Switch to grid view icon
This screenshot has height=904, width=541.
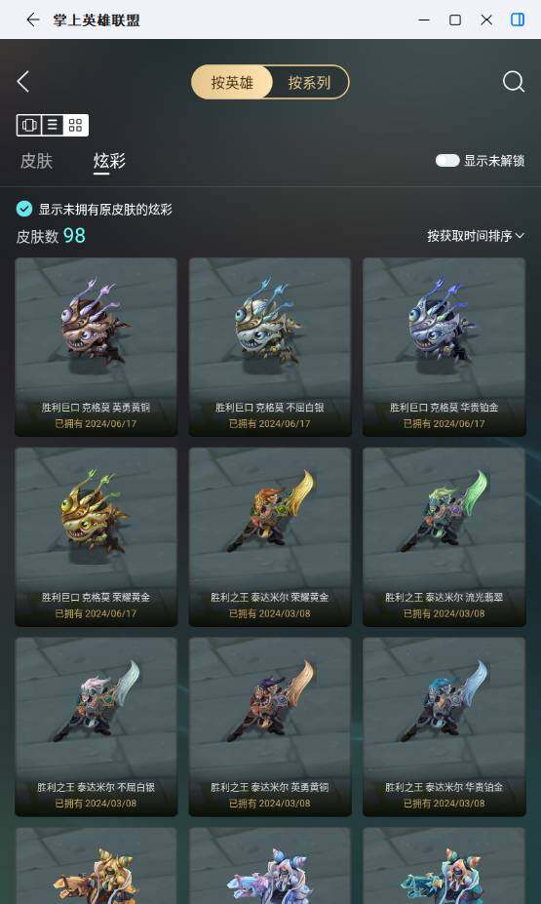click(76, 125)
